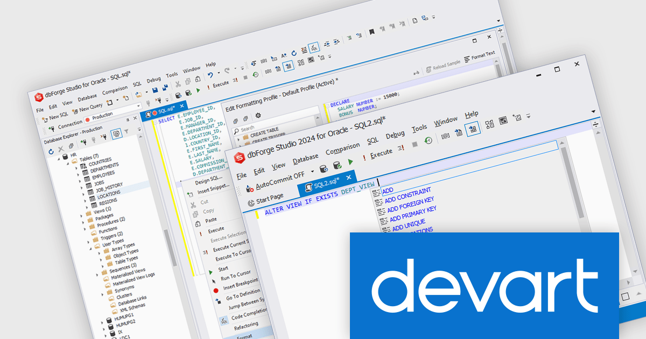The height and width of the screenshot is (339, 646).
Task: Click the commit database icon with green check
Action: pyautogui.click(x=338, y=165)
